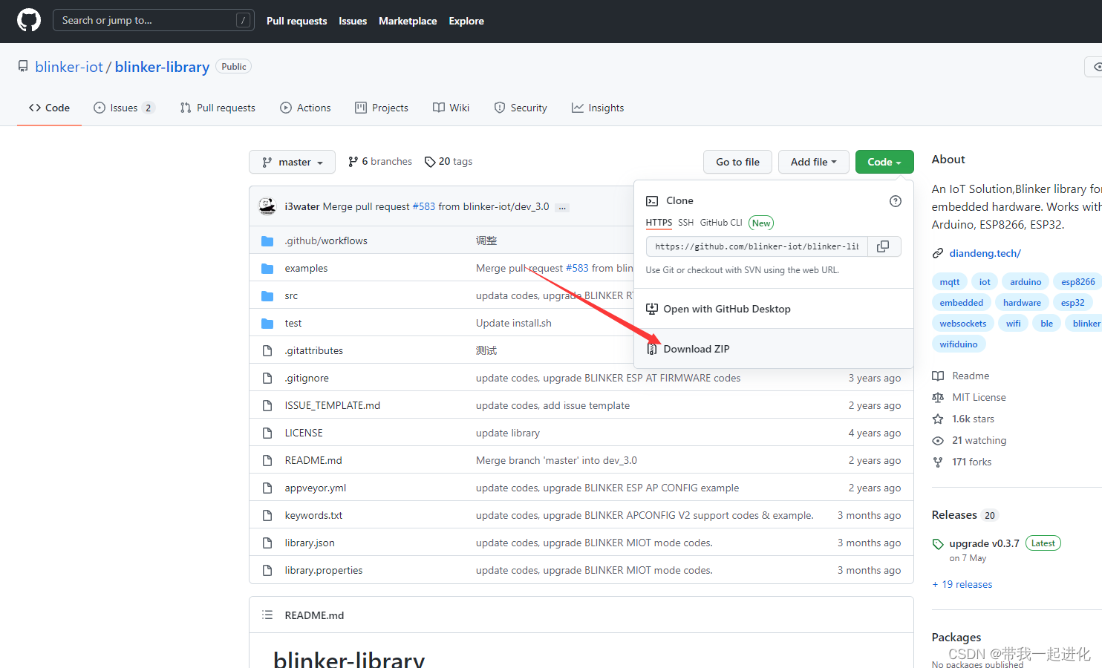Open the README table of contents icon
Screen dimensions: 1102x668
(267, 615)
